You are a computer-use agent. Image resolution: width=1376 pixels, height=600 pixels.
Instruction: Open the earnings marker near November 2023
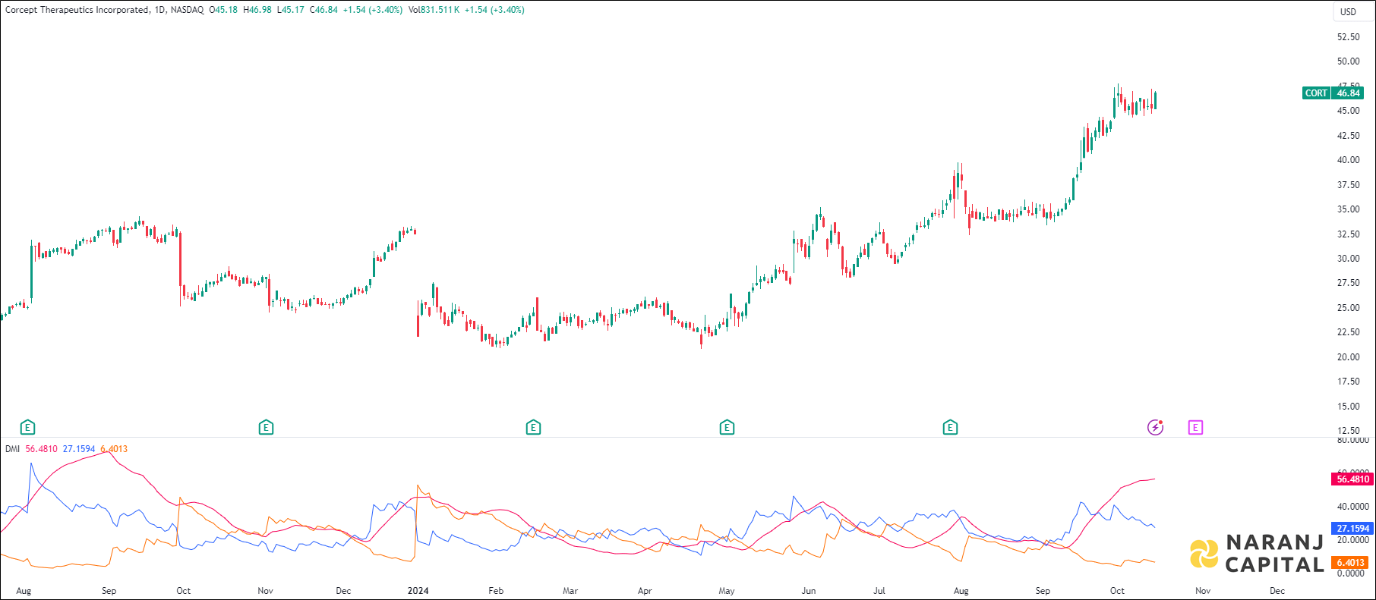(266, 428)
